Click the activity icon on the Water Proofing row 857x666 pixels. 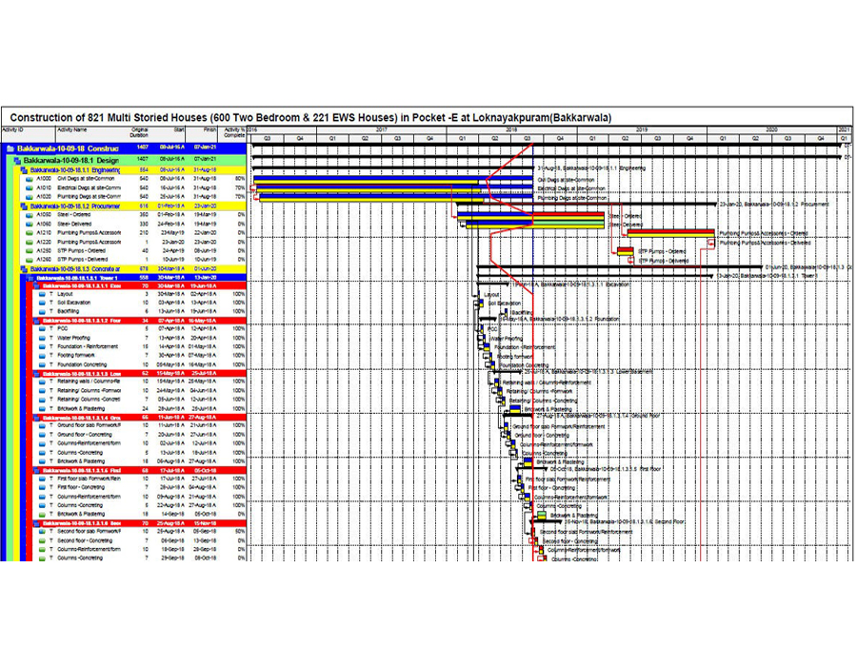[43, 338]
